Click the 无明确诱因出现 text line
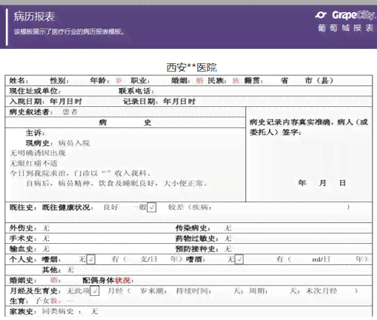Viewport: 377px width, 320px height. tap(38, 153)
